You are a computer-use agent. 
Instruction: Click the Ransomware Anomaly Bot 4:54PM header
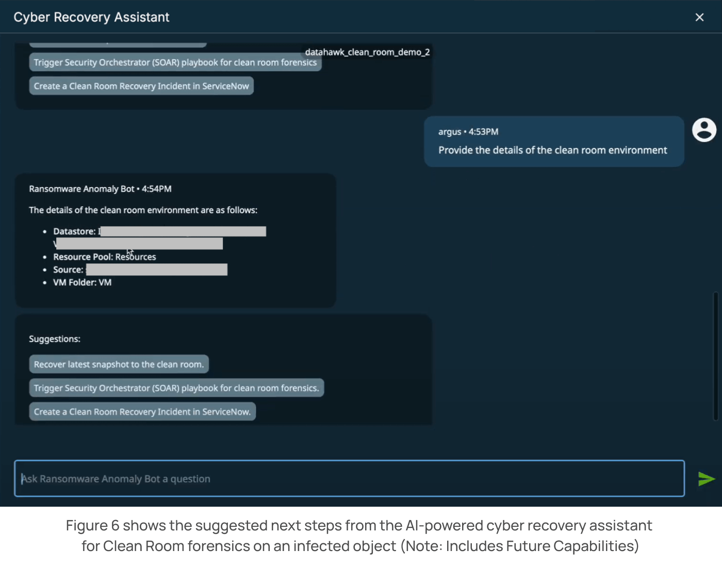click(x=100, y=189)
